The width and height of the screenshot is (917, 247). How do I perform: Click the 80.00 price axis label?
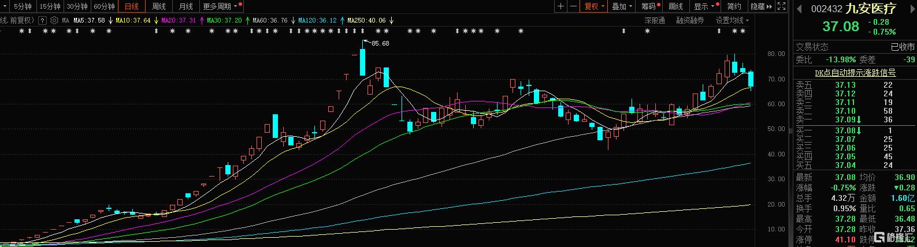pyautogui.click(x=775, y=54)
